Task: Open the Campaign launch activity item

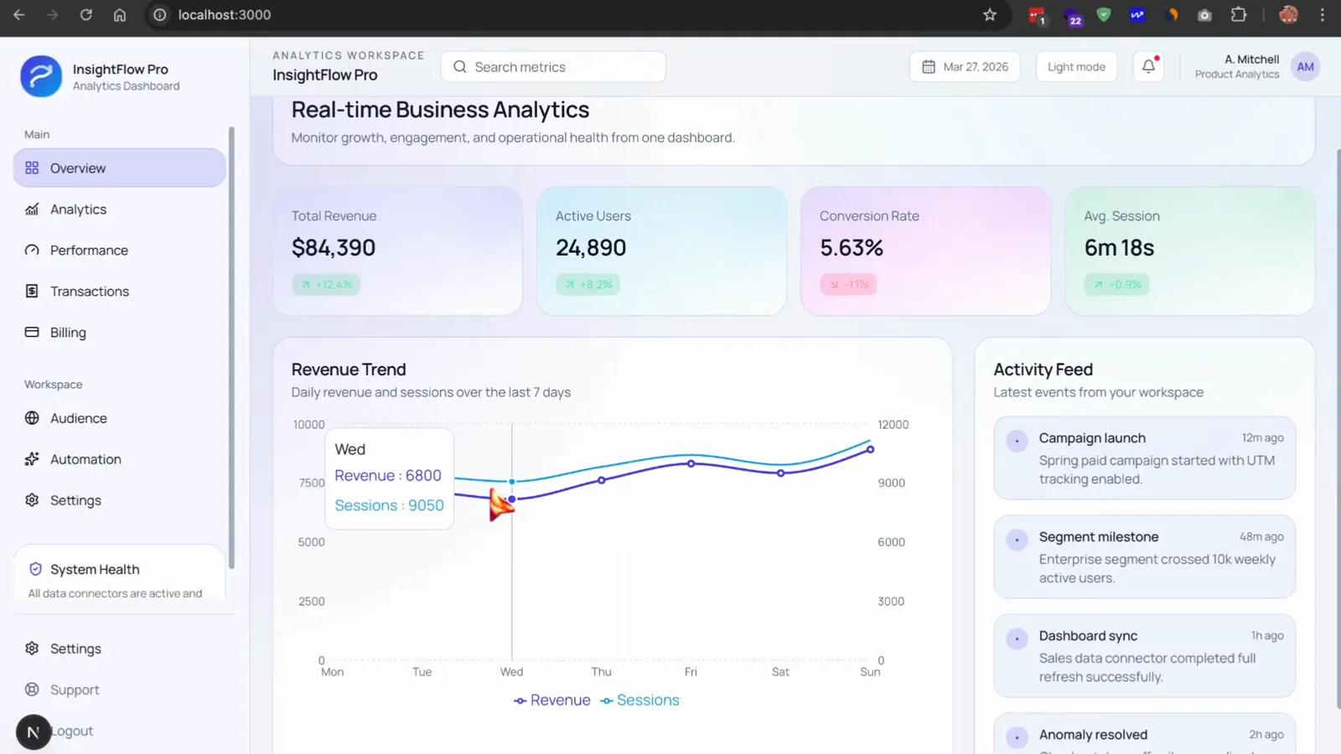Action: 1145,458
